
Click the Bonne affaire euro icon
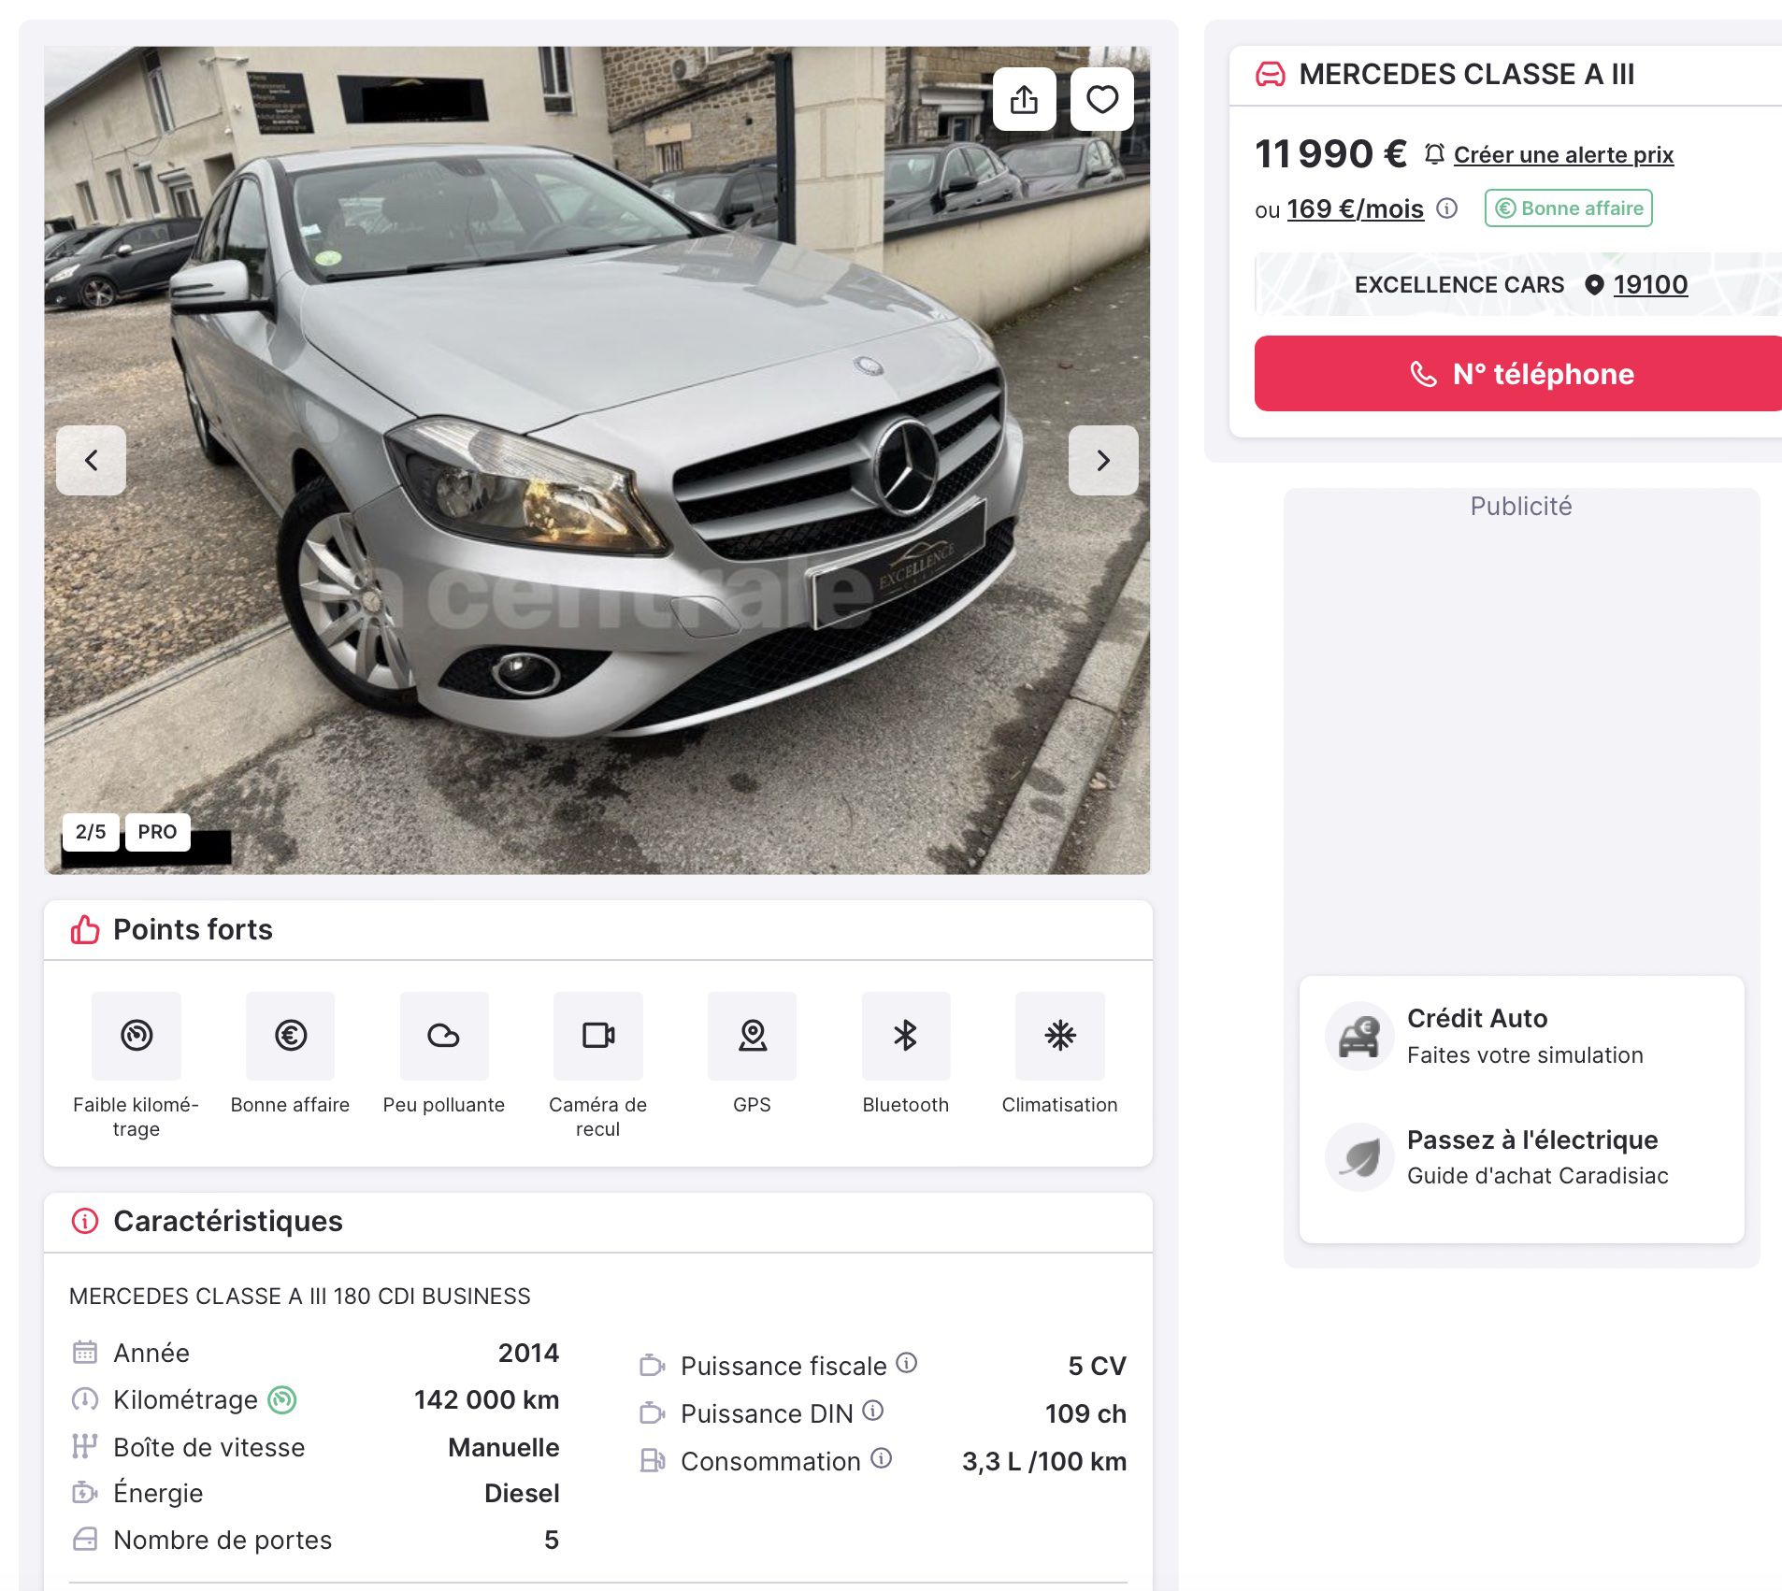point(290,1036)
